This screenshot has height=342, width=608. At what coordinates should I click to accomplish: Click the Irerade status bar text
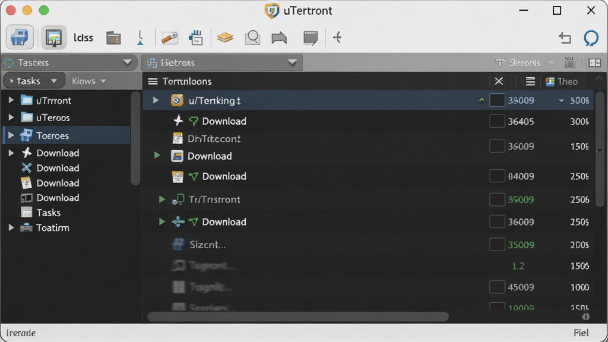[x=21, y=332]
